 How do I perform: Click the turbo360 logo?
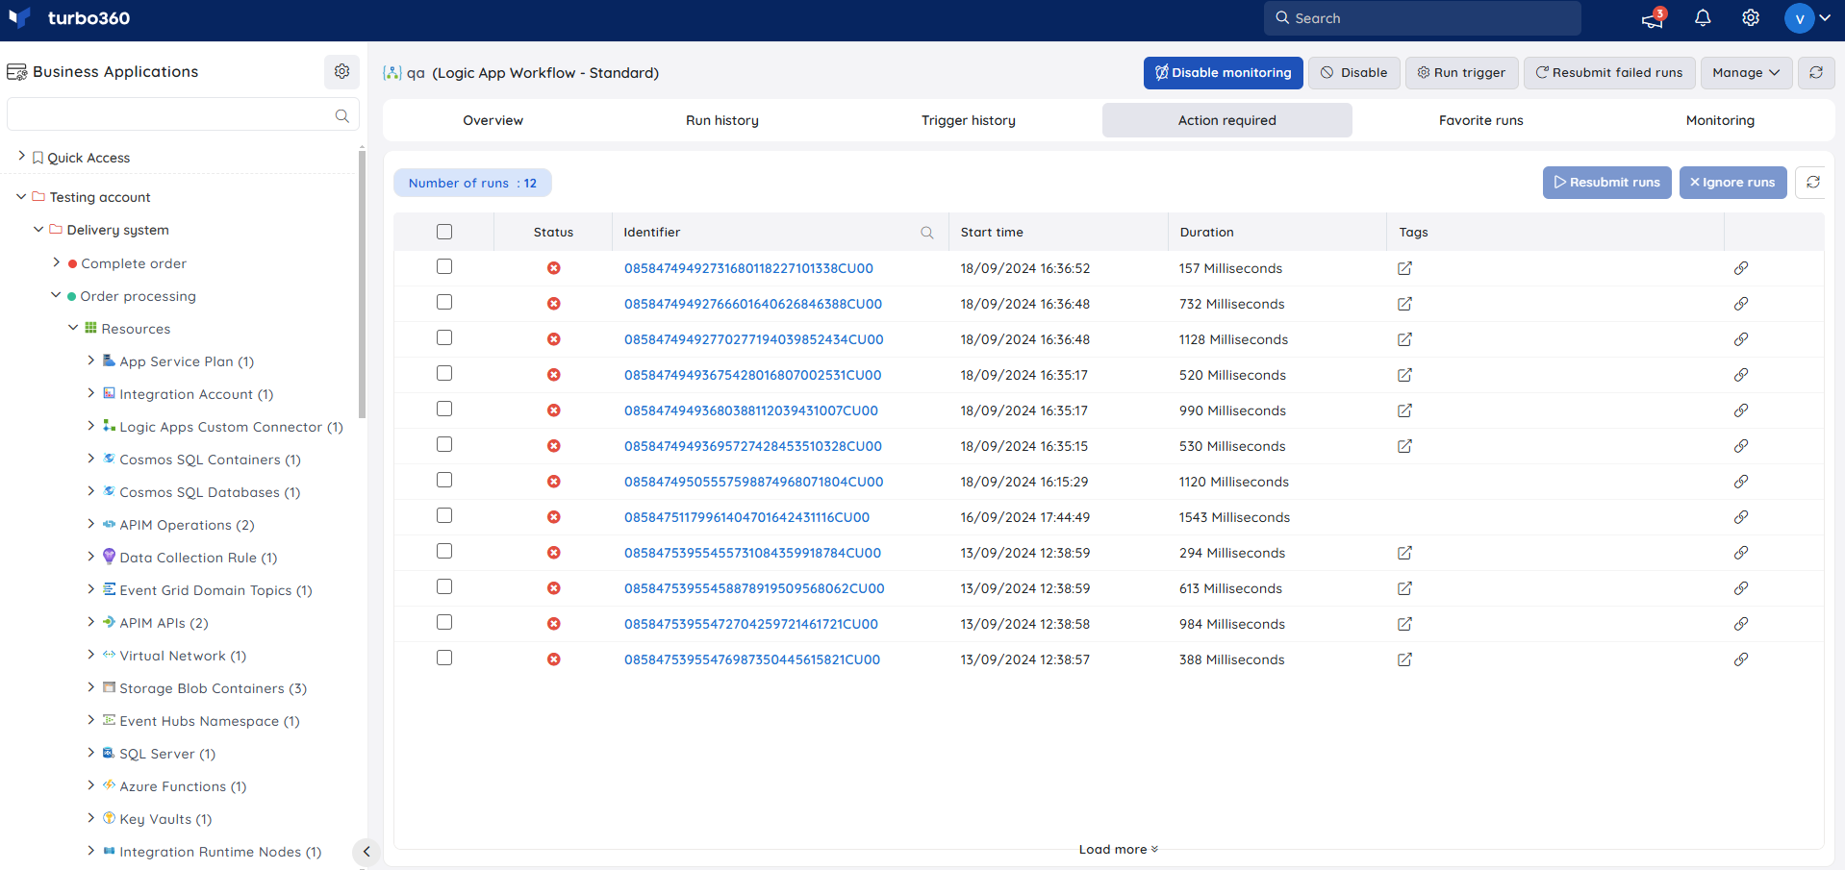(68, 18)
